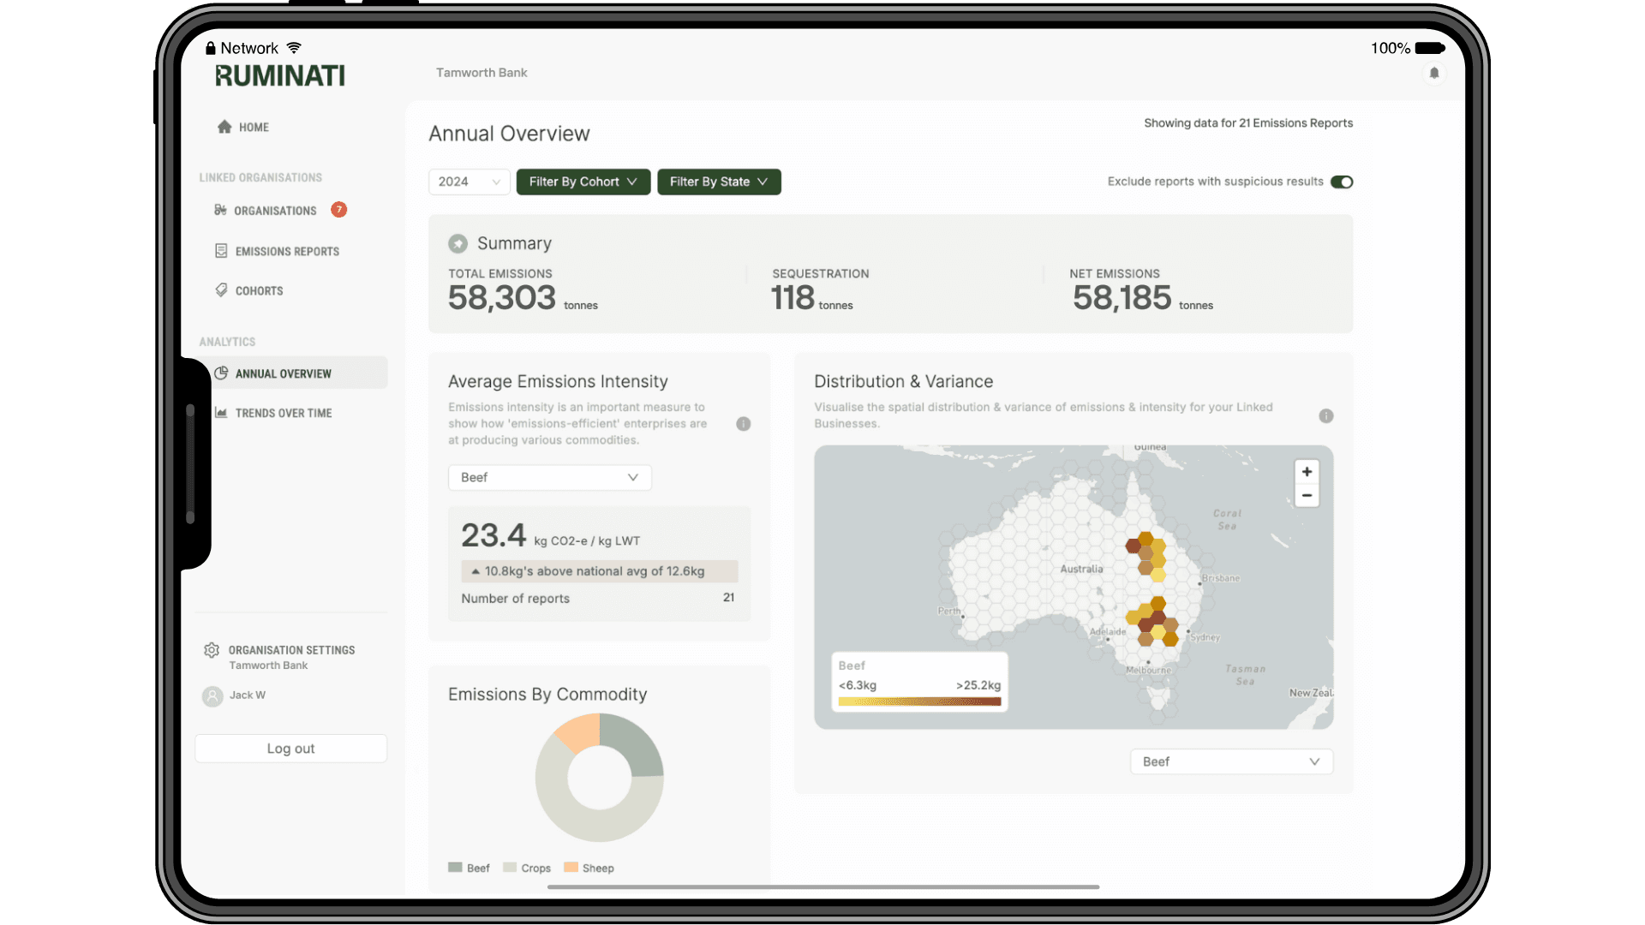The image size is (1645, 925).
Task: Open the Filter By Cohort menu
Action: [x=583, y=182]
